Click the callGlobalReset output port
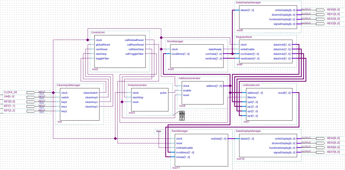Image resolution: width=345 pixels, height=170 pixels. (x=134, y=40)
